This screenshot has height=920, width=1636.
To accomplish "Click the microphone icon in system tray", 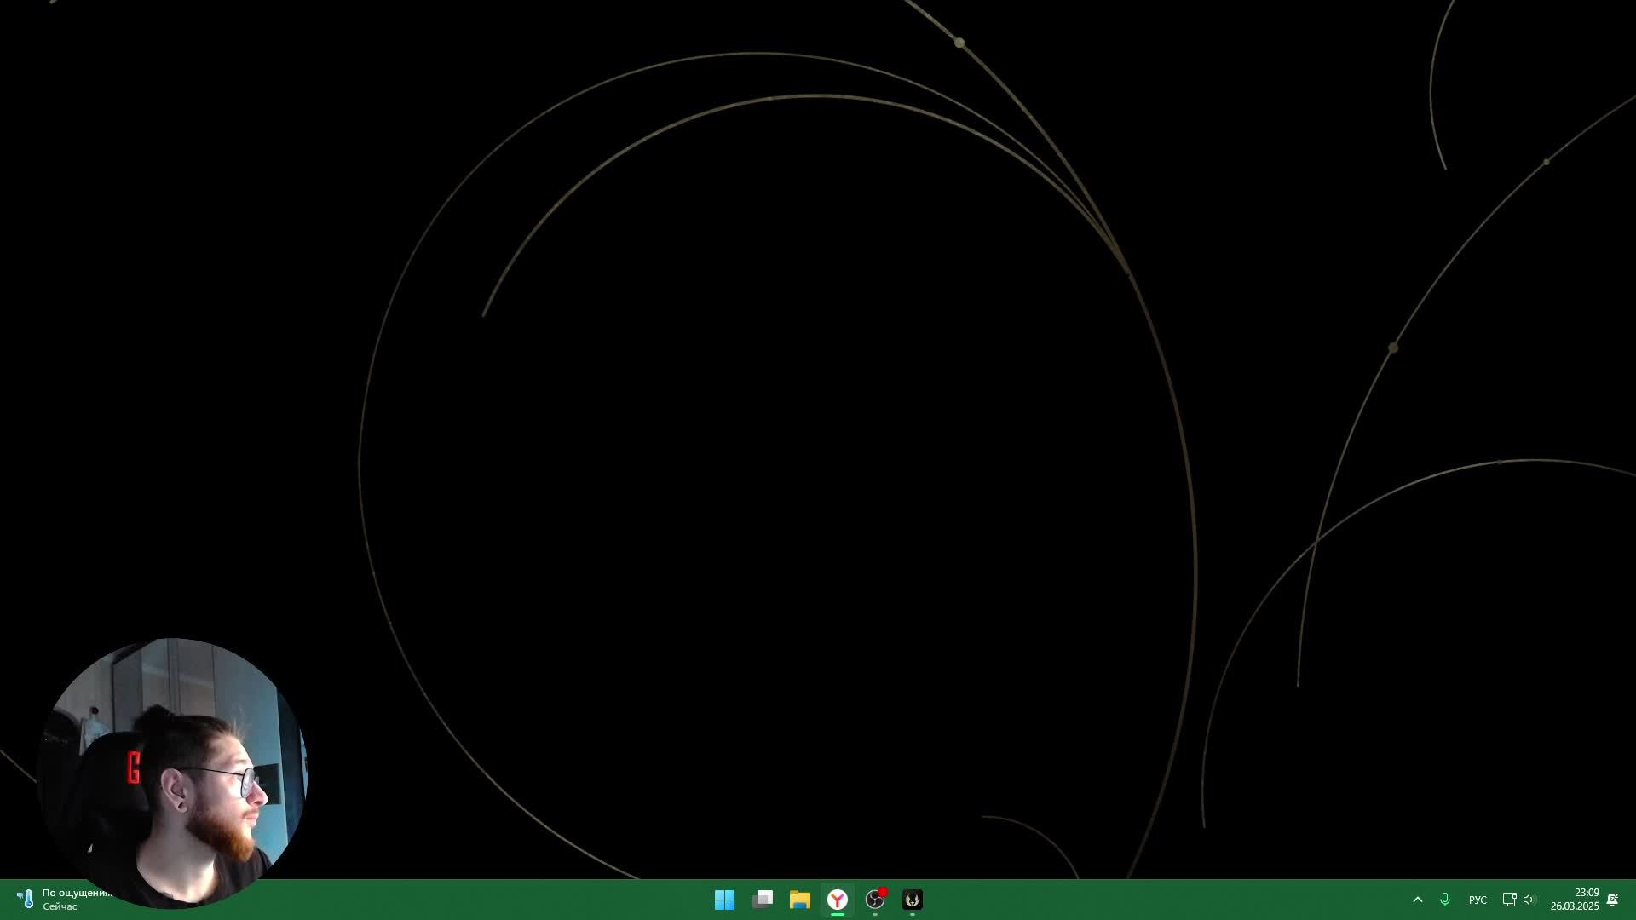I will 1445,900.
